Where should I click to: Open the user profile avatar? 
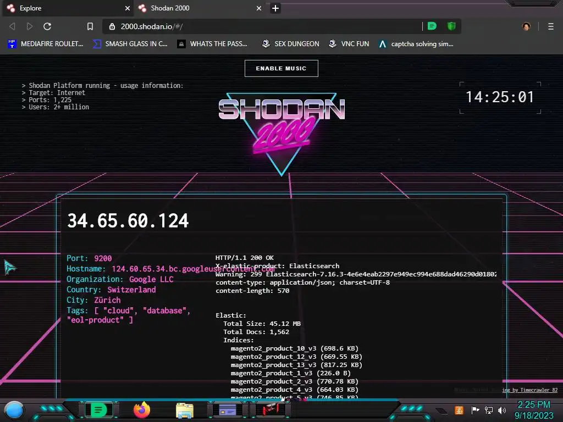pyautogui.click(x=526, y=26)
